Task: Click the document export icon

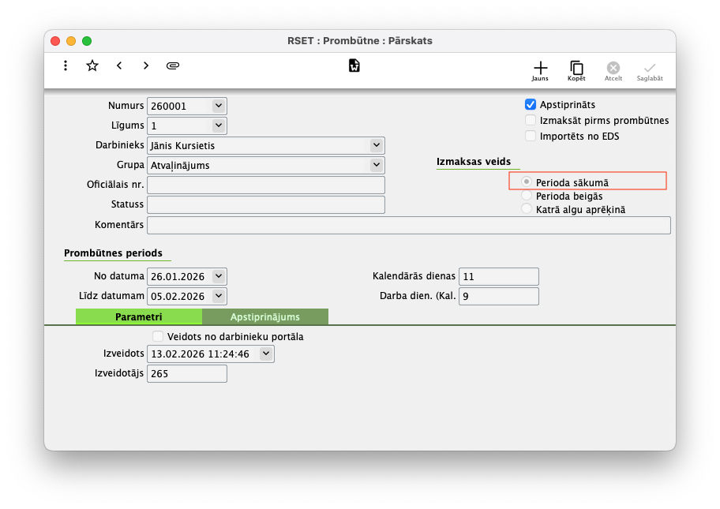Action: coord(354,65)
